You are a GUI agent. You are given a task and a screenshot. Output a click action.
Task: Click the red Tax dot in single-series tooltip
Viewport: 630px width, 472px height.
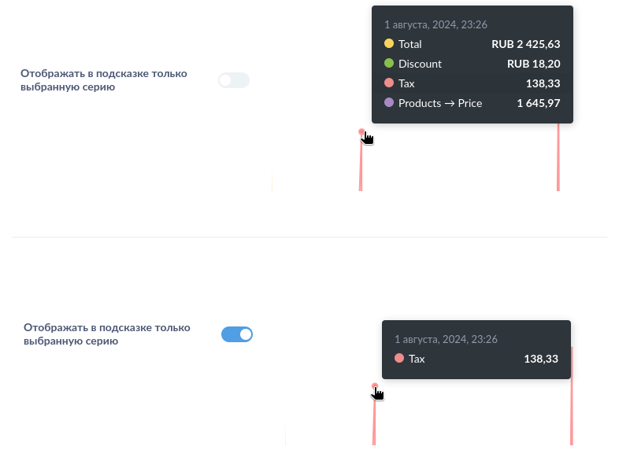point(399,359)
